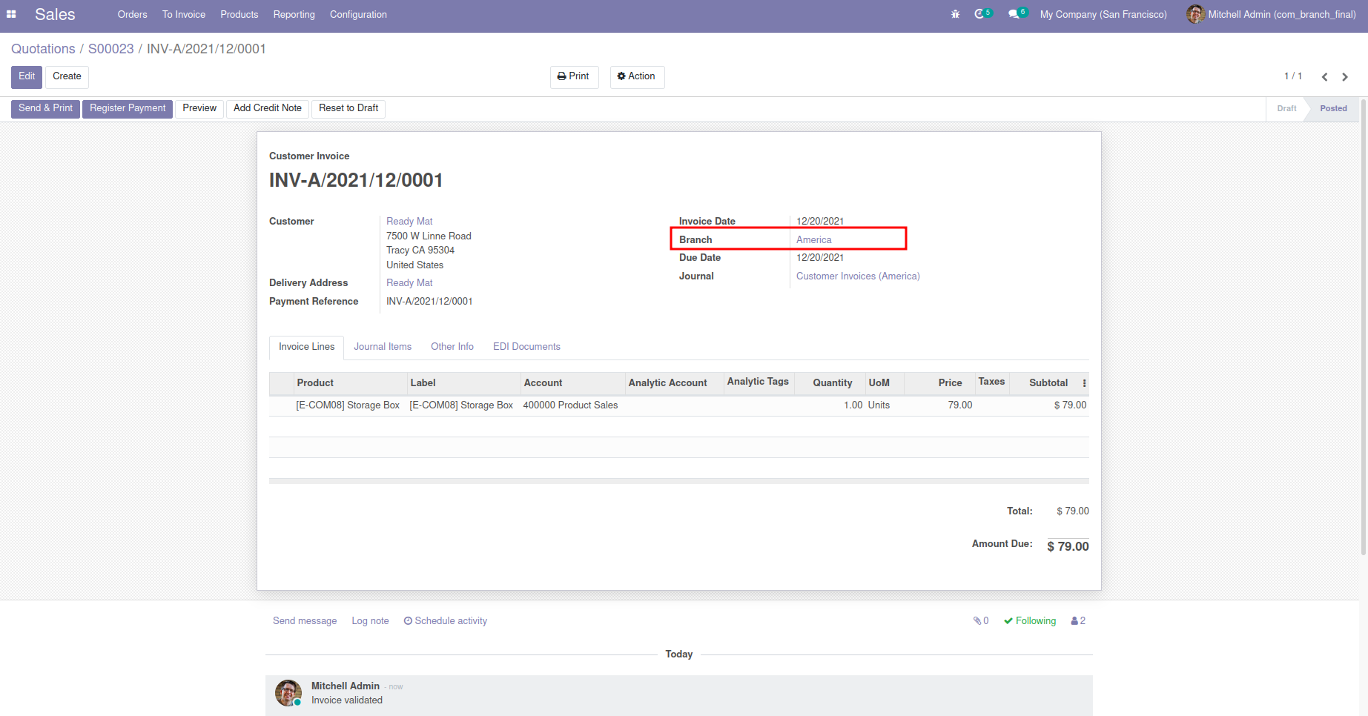Click the Register Payment button
The width and height of the screenshot is (1368, 716).
click(x=128, y=108)
